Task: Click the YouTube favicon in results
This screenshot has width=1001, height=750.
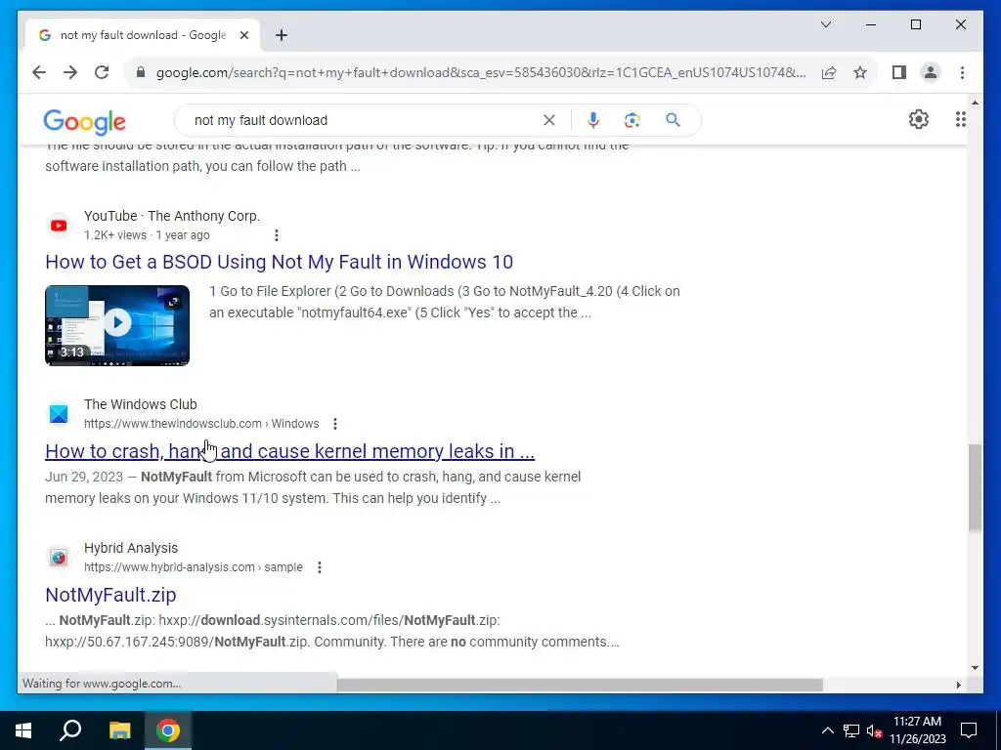Action: pyautogui.click(x=59, y=226)
